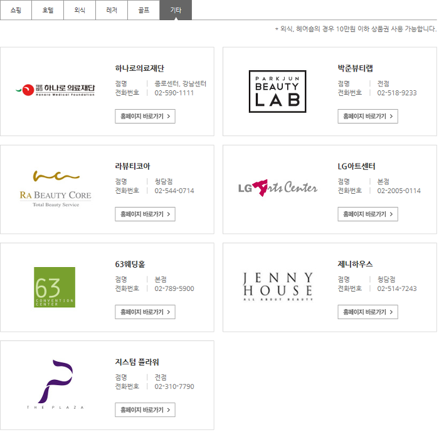
Task: Click the Park Jun Beauty Lab logo
Action: 277,92
